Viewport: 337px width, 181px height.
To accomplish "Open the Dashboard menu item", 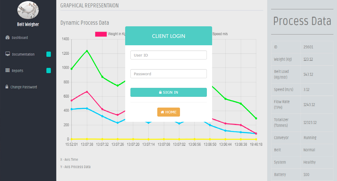I will tap(20, 38).
